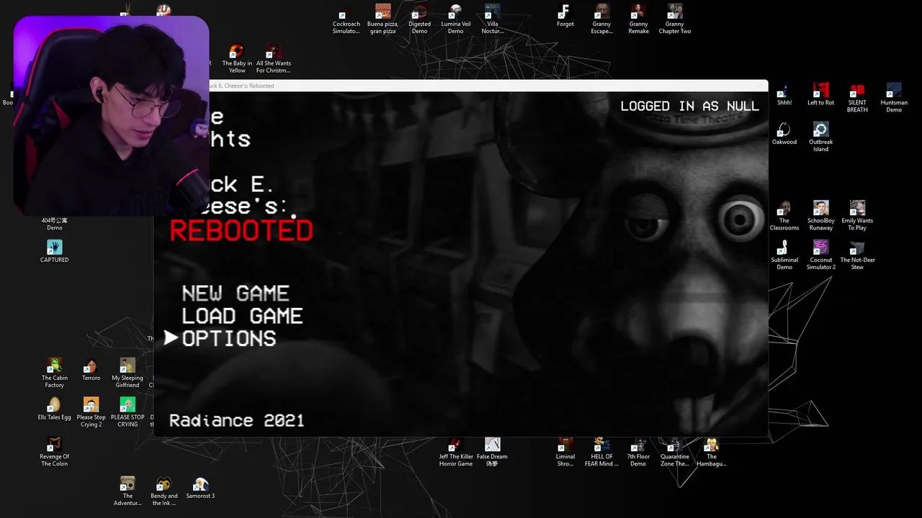Open The Hamburger desktop icon
The height and width of the screenshot is (518, 922).
click(712, 452)
